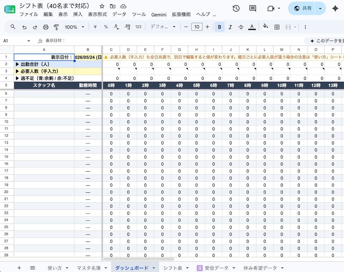Viewport: 344px width, 272px height.
Task: Click the font size field
Action: click(197, 27)
